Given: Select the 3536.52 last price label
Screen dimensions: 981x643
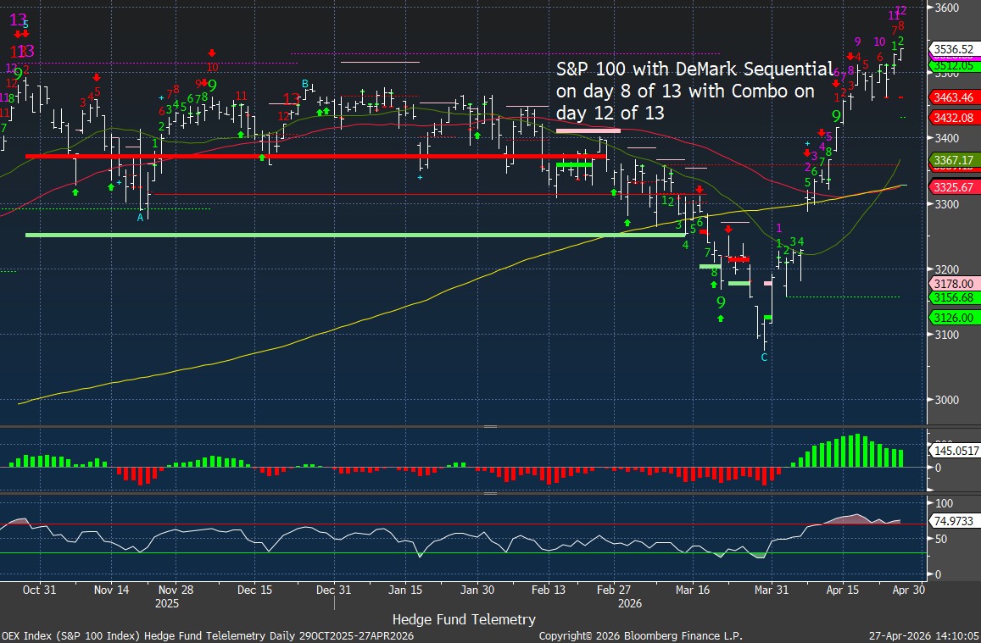Looking at the screenshot, I should (953, 48).
